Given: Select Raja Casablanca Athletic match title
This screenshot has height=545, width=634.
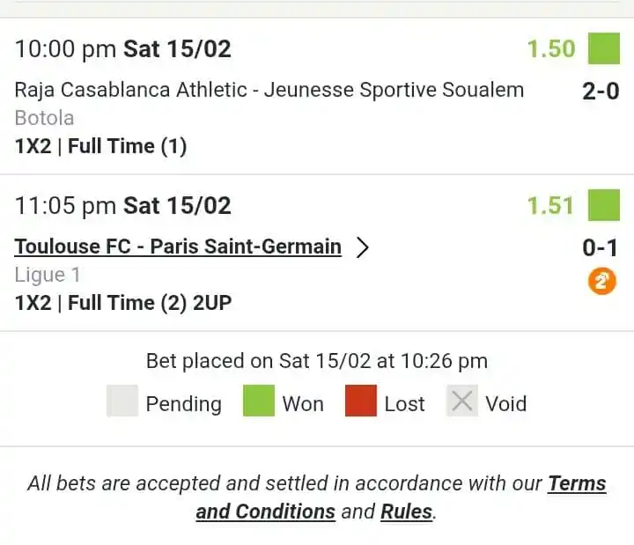Looking at the screenshot, I should (269, 90).
